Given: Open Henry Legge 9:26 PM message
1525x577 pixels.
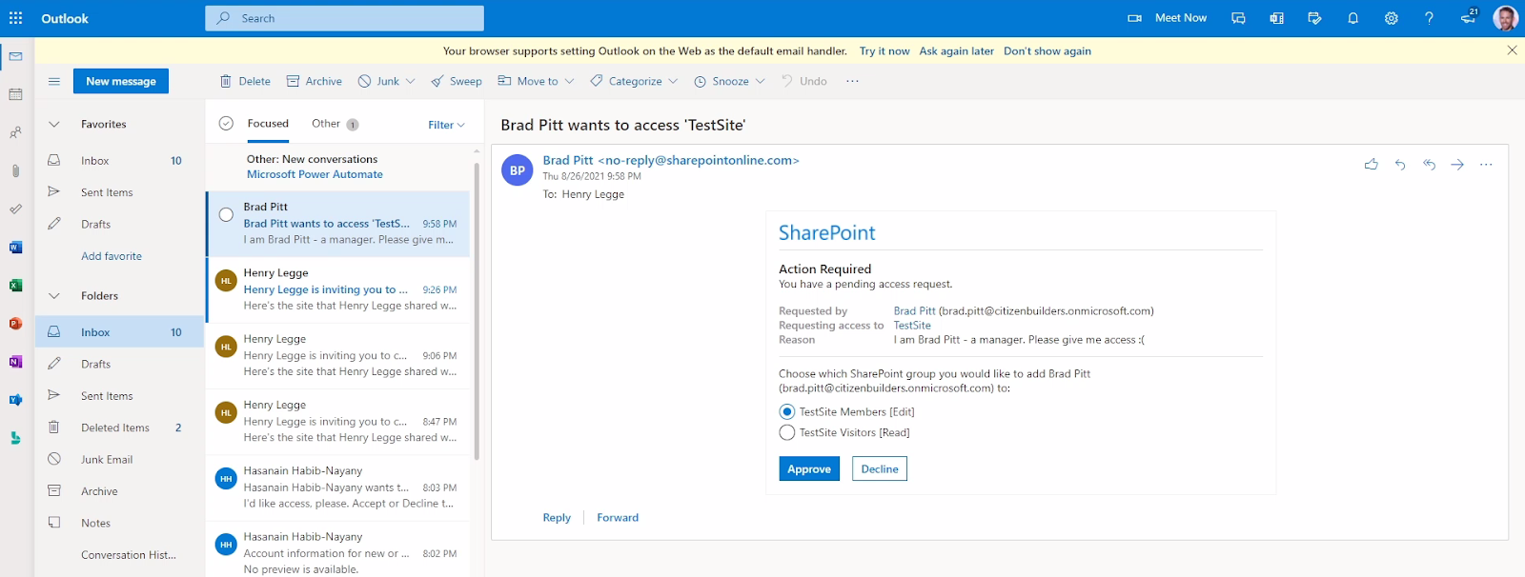Looking at the screenshot, I should tap(338, 289).
